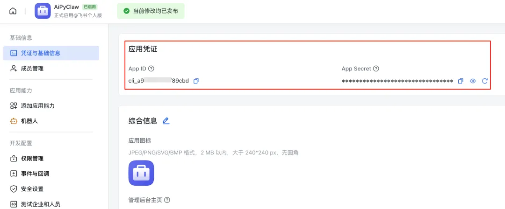Select 测试企业和人员 menu item
The image size is (505, 209).
tap(40, 204)
